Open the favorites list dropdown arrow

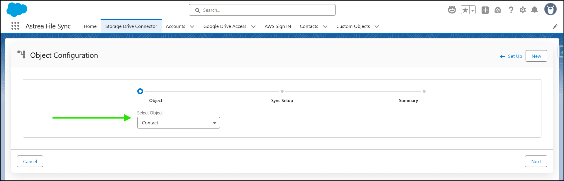472,10
